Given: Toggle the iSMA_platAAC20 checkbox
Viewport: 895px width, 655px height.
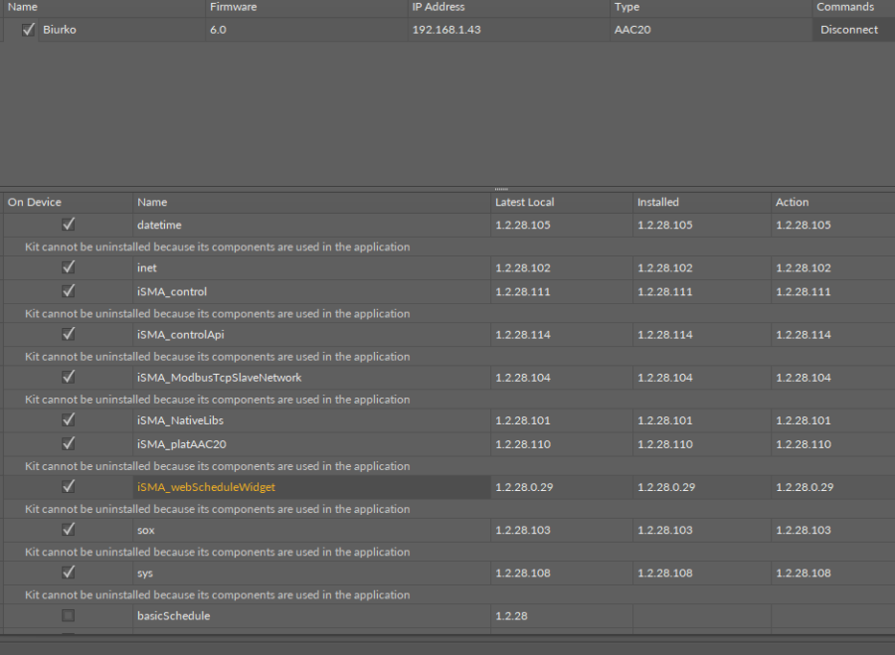Looking at the screenshot, I should tap(69, 443).
